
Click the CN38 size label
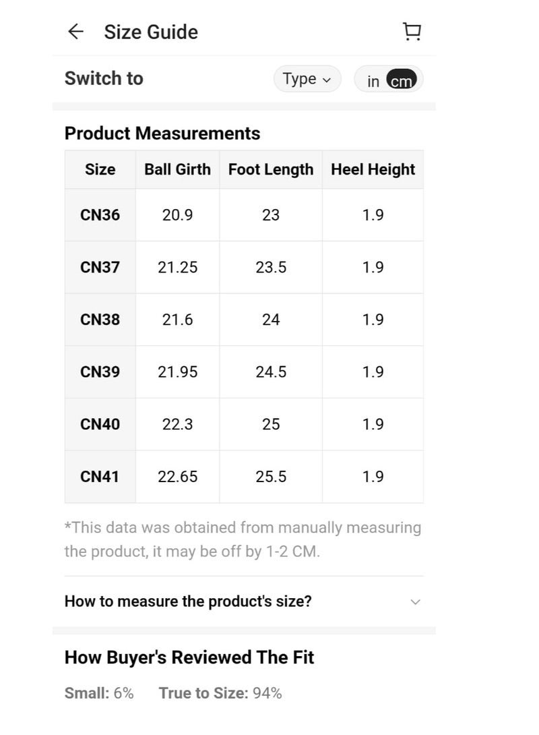point(100,320)
